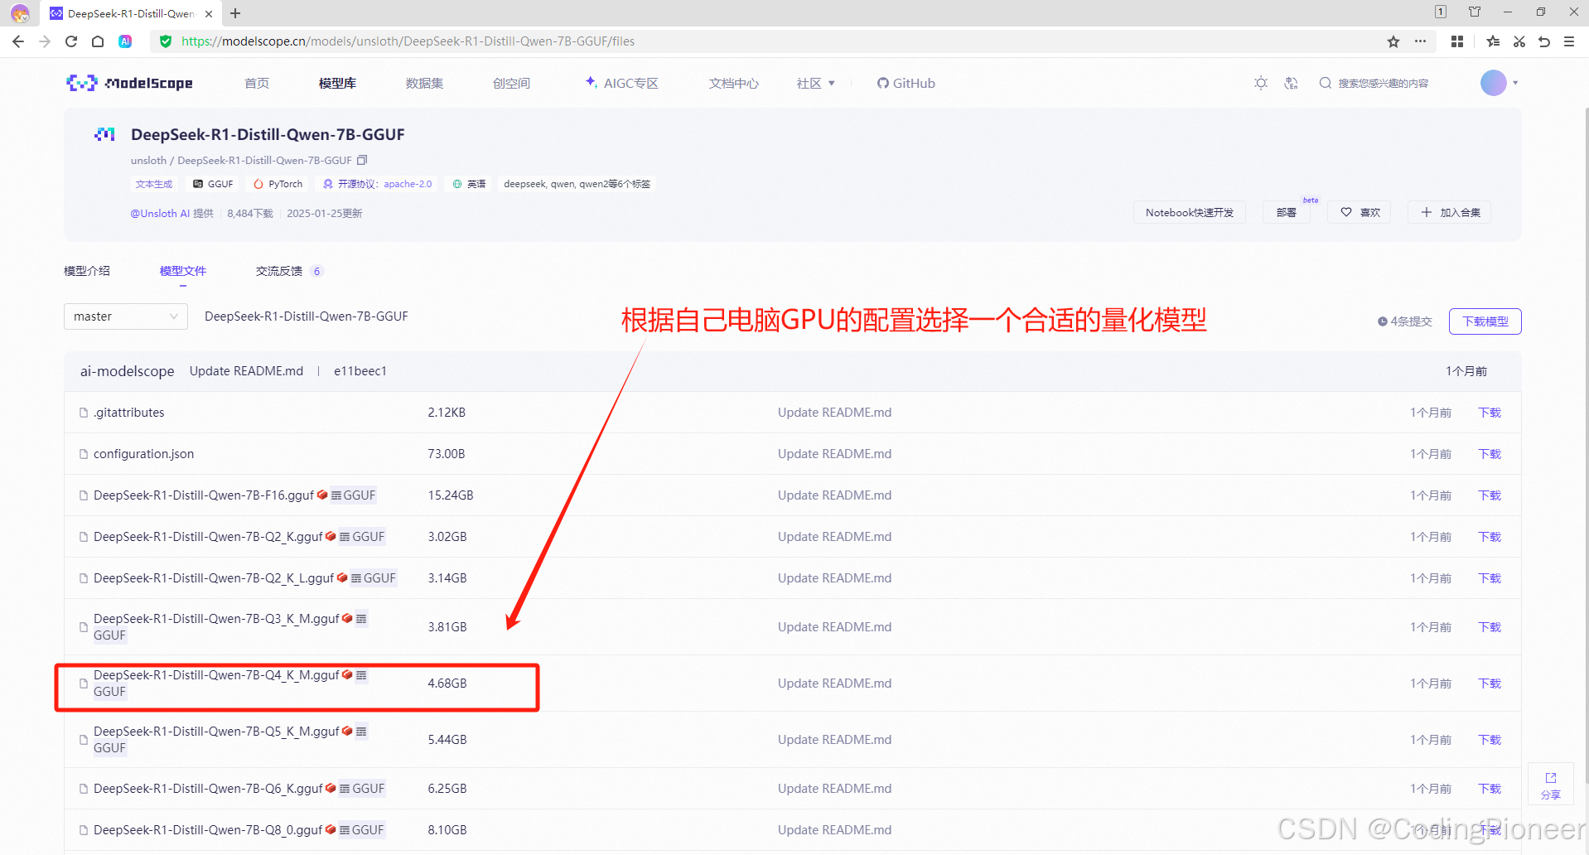
Task: Open the configuration.json file
Action: coord(143,454)
